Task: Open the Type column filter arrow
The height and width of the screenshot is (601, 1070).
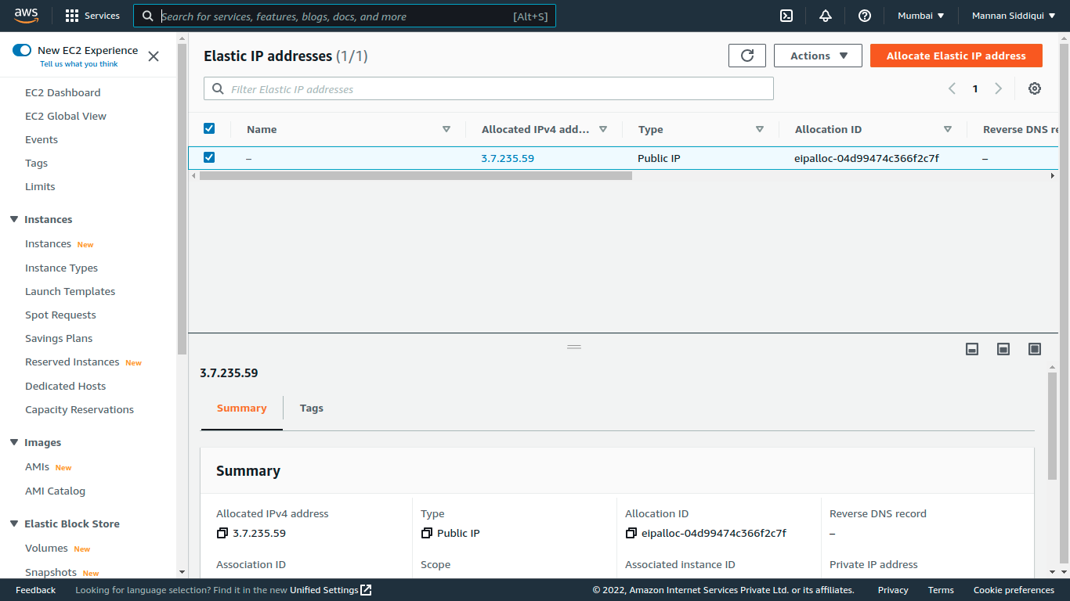Action: click(x=759, y=128)
